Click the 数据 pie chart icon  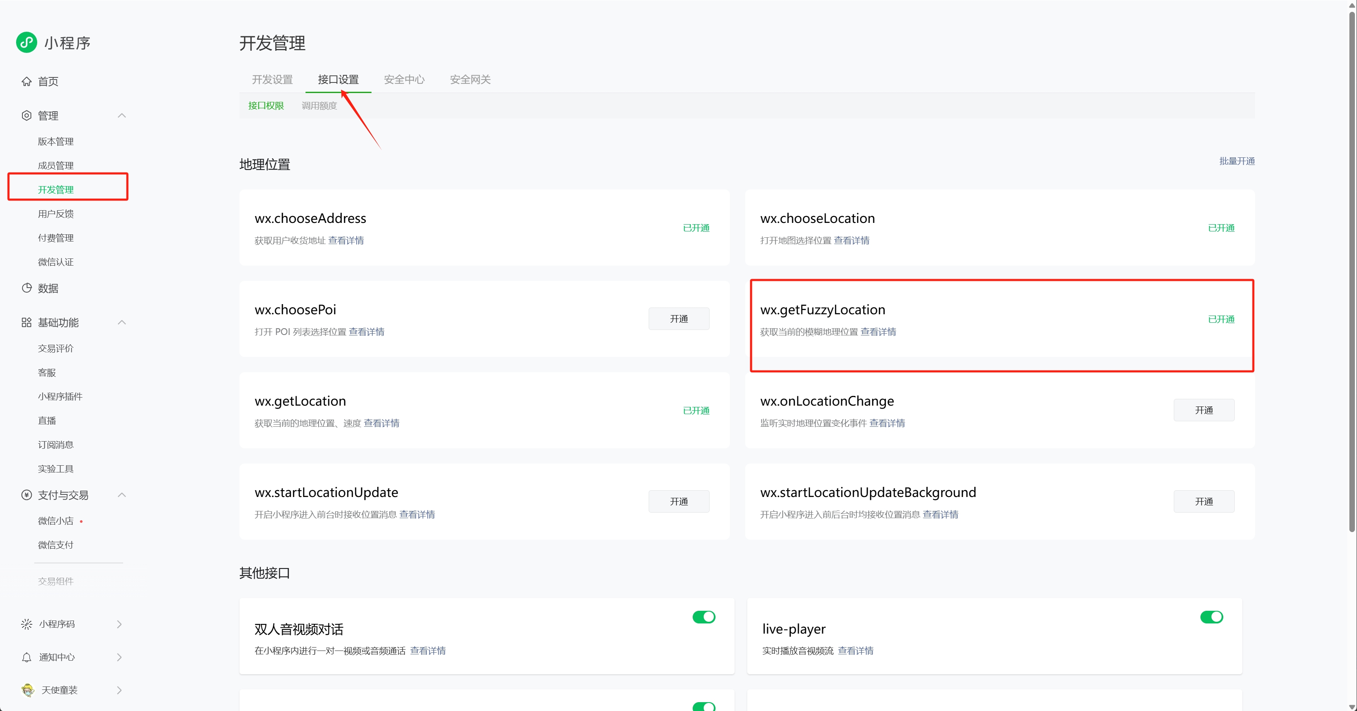[26, 288]
